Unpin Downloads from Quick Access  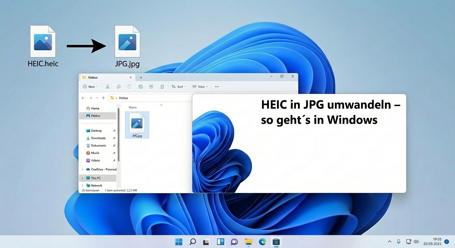click(x=114, y=138)
